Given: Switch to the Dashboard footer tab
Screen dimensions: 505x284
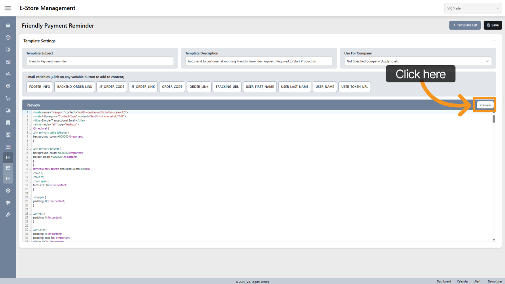Looking at the screenshot, I should (x=444, y=281).
